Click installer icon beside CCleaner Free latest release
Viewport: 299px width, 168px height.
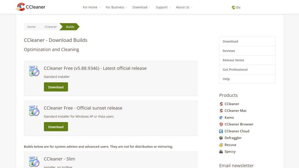tap(34, 71)
